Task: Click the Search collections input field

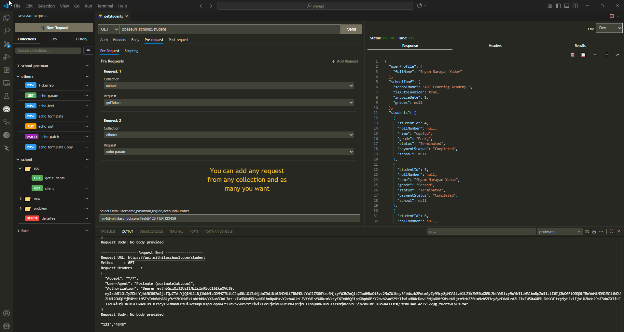Action: (48, 50)
